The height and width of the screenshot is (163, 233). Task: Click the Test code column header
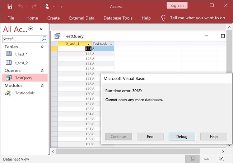pyautogui.click(x=100, y=44)
